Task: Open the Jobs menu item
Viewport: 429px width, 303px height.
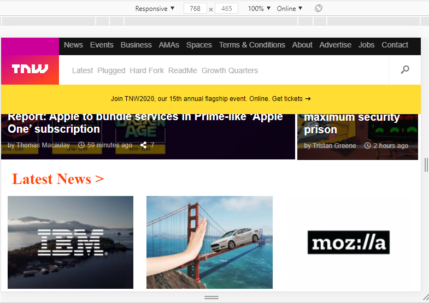Action: (366, 45)
